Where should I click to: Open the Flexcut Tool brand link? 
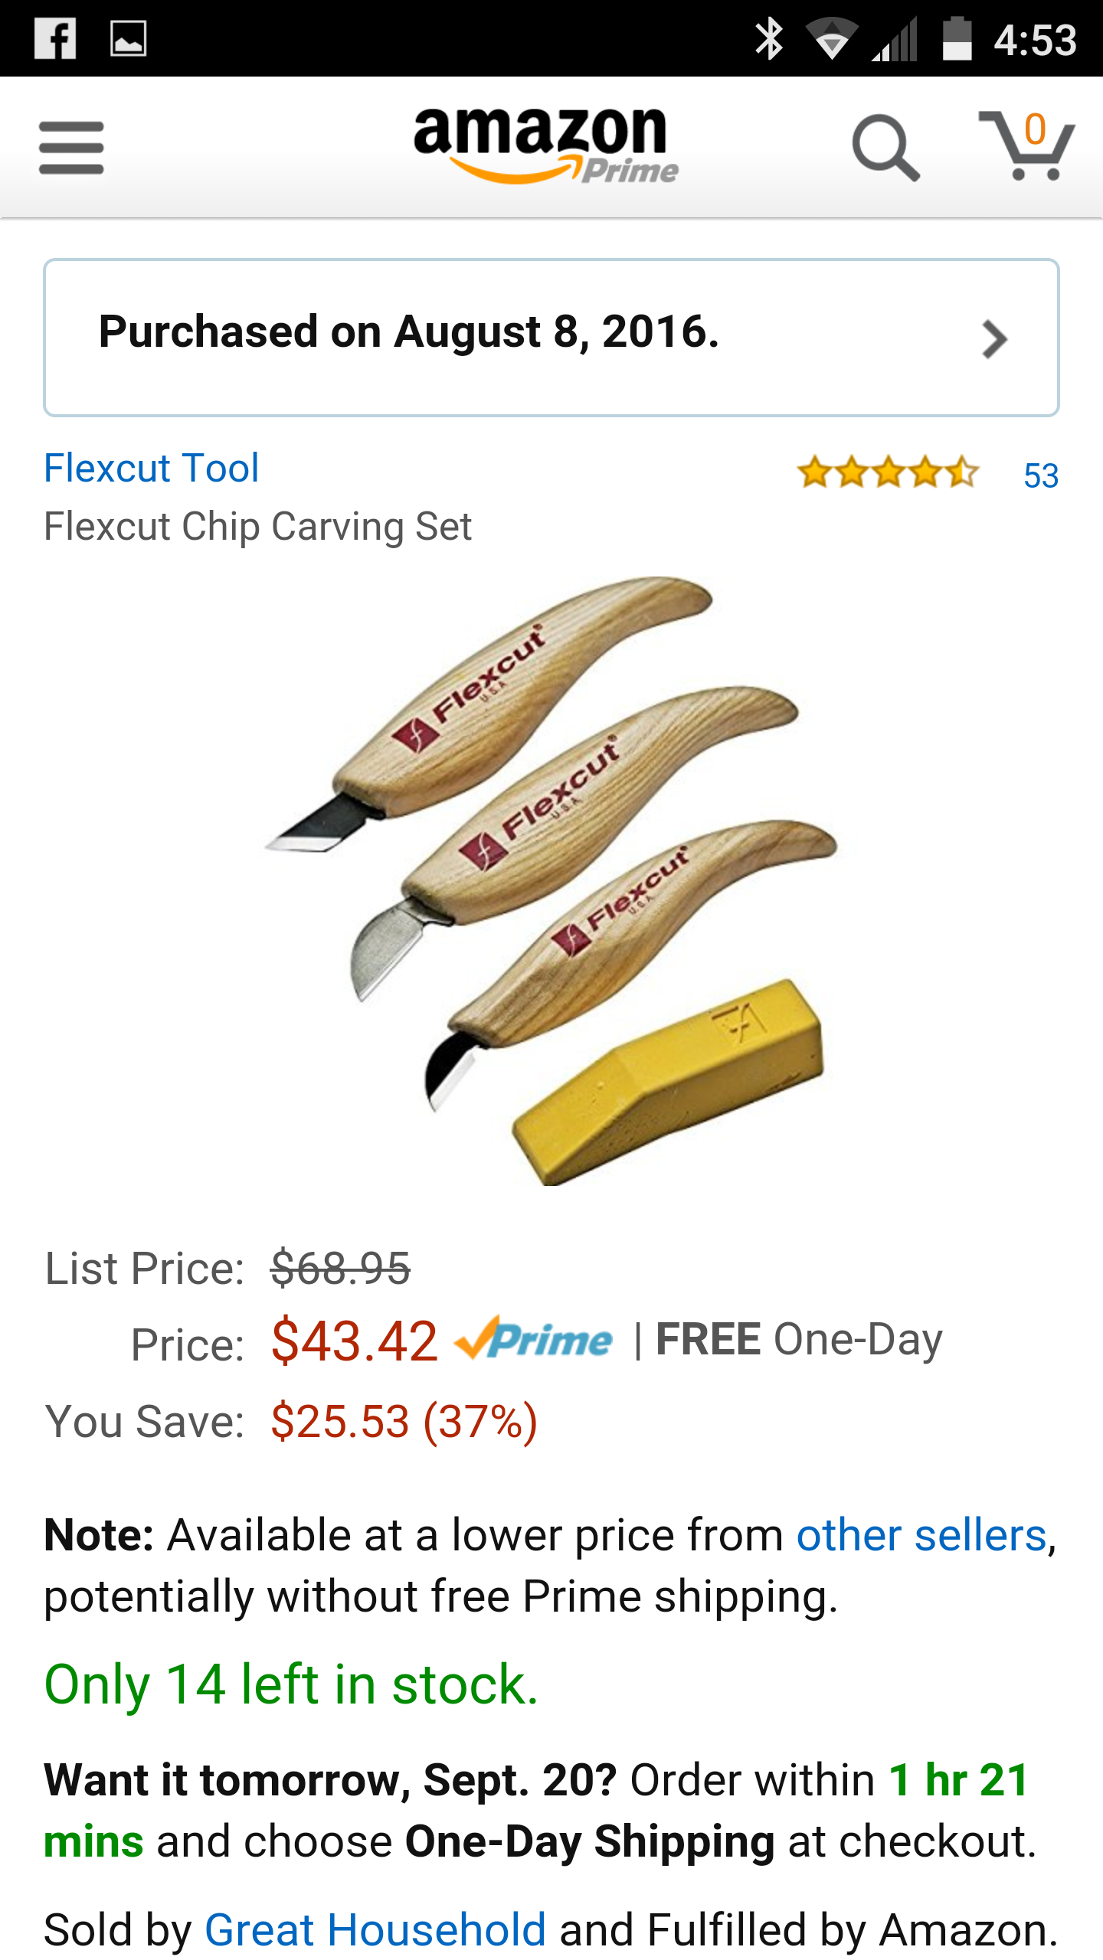click(152, 468)
